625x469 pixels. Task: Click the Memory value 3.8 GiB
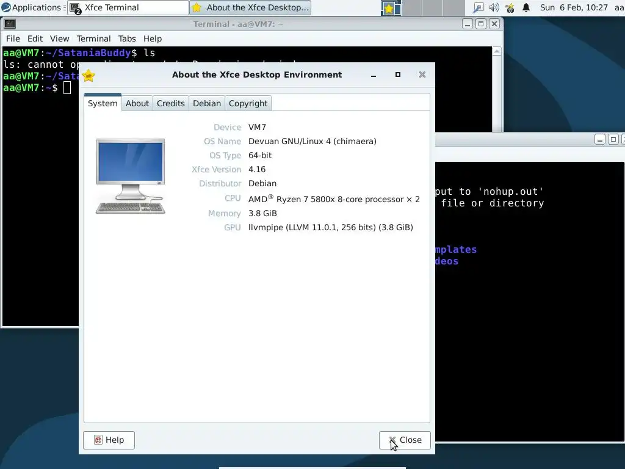click(262, 213)
